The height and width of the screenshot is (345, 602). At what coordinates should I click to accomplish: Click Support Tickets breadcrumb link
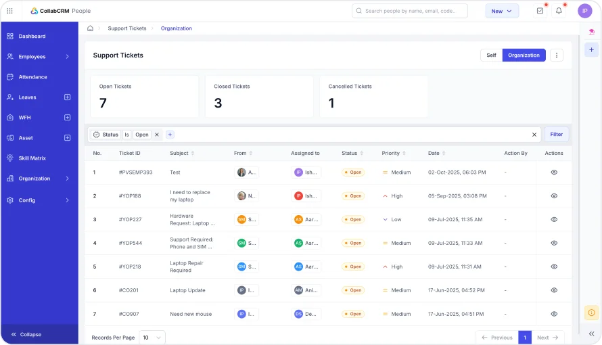click(127, 28)
